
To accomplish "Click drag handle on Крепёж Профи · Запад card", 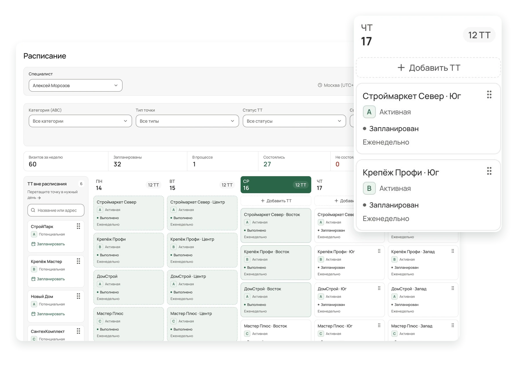I will [453, 251].
